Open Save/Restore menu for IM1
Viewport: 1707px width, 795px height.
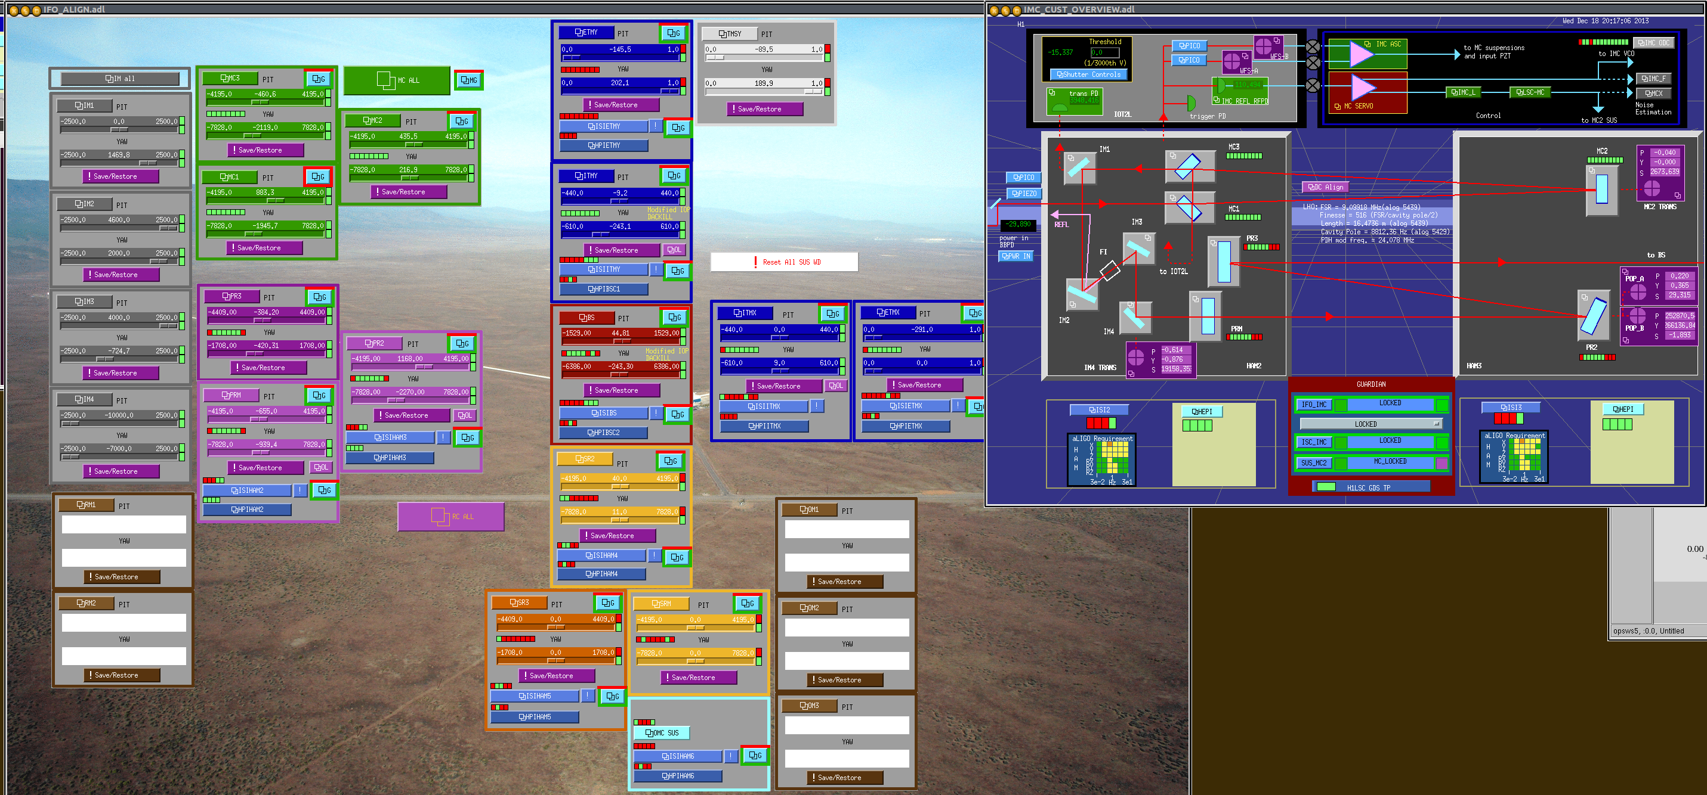click(121, 176)
